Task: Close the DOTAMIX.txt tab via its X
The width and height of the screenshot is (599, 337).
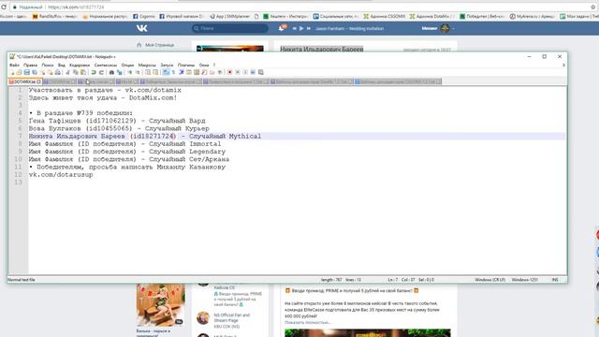Action: (38, 81)
